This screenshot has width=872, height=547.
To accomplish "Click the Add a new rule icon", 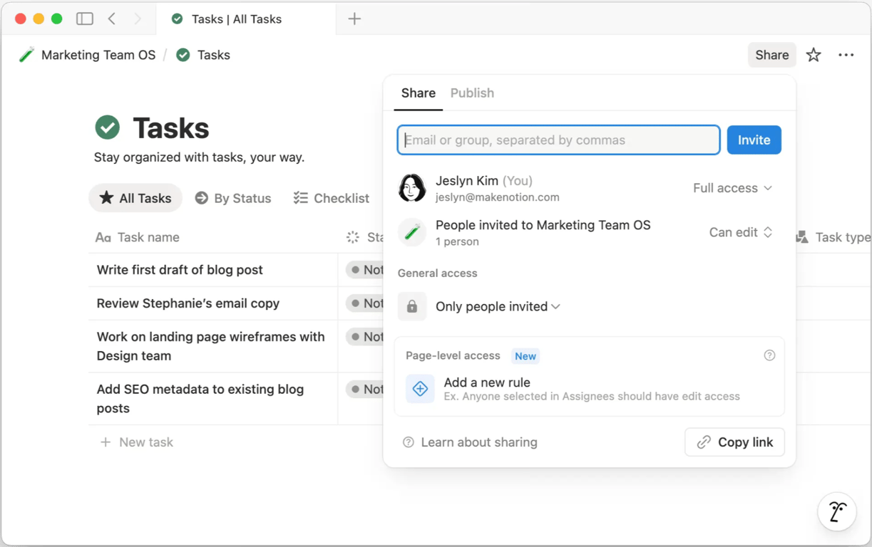I will tap(420, 389).
